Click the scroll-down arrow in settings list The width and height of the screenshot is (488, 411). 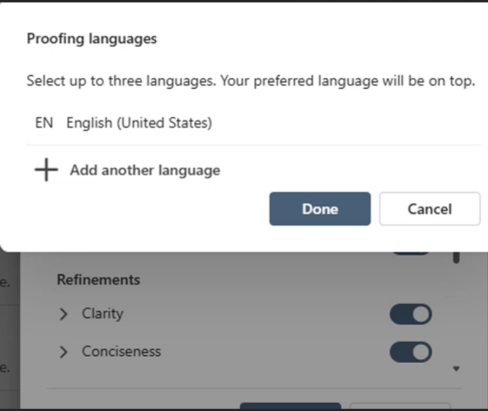(x=456, y=369)
